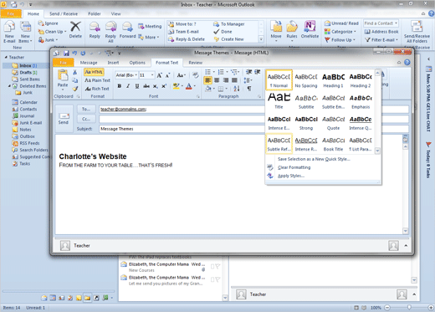
Task: Toggle Italic formatting in the Font group
Action: 128,86
